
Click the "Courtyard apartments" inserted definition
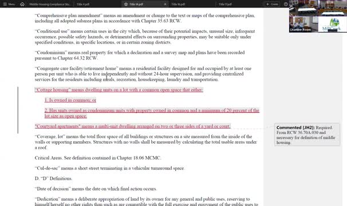tap(133, 126)
